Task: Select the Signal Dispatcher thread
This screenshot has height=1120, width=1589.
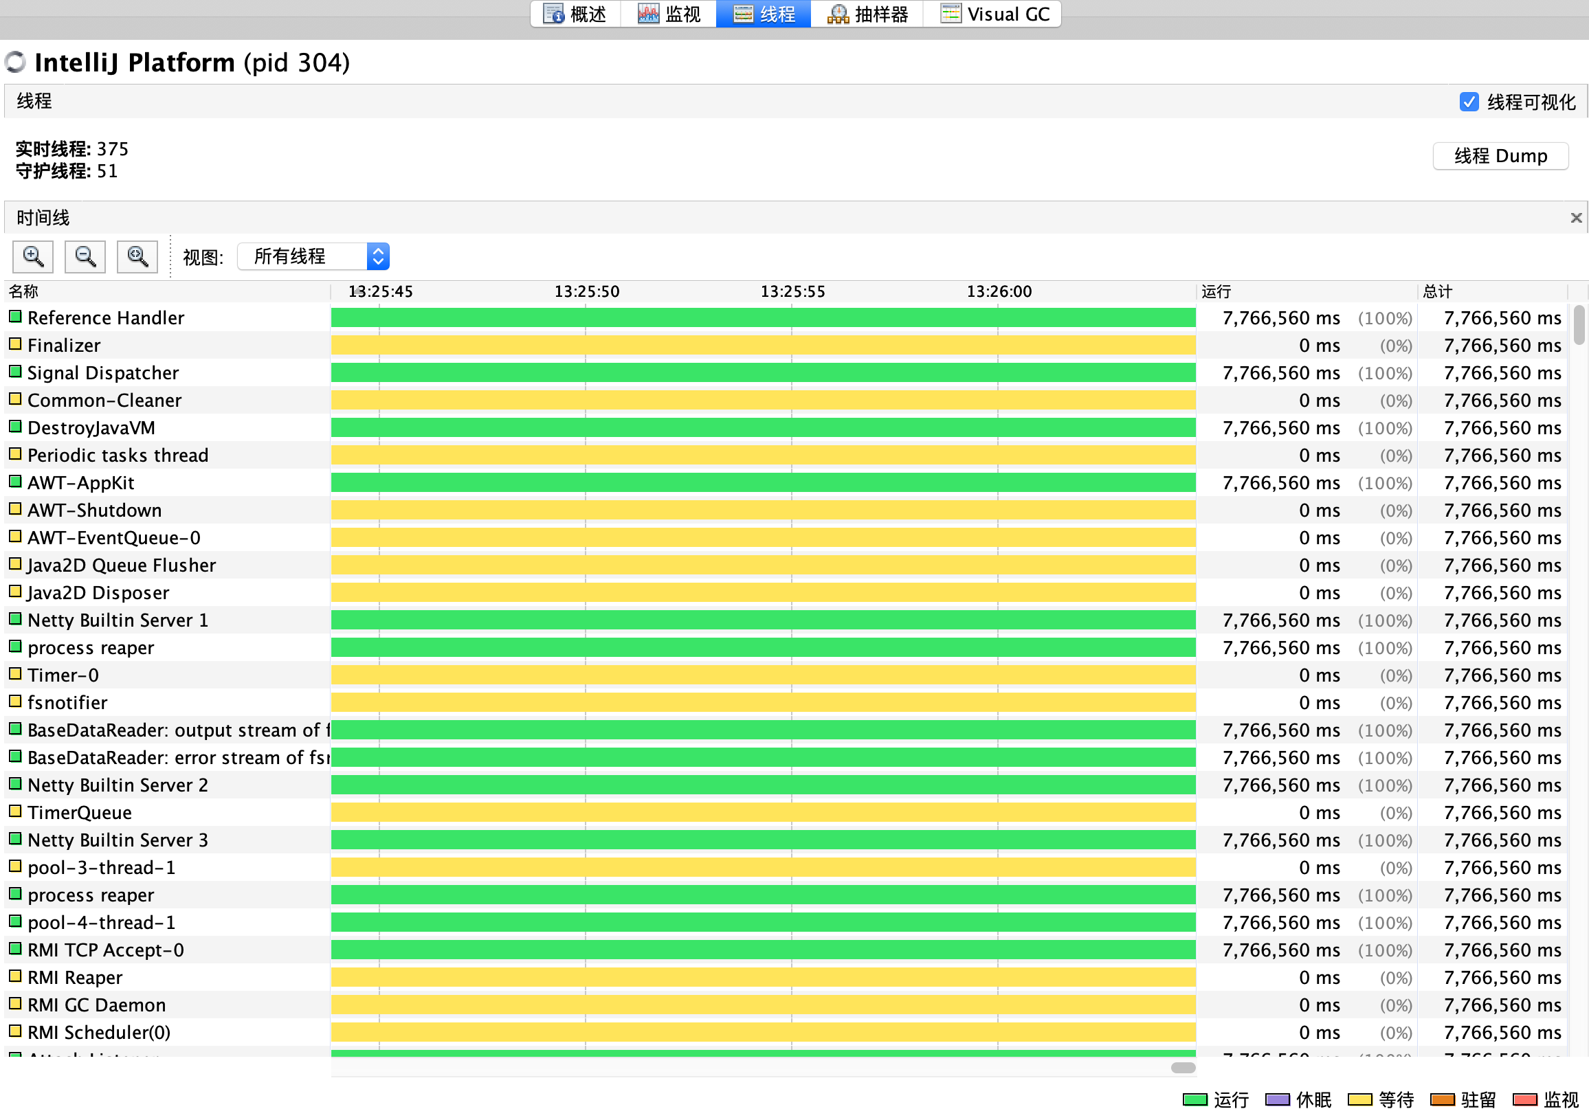Action: [103, 373]
